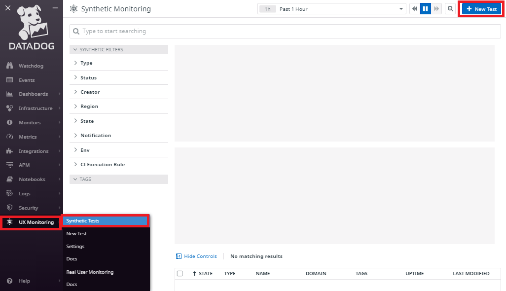Open Security shield icon
Viewport: 506px width, 291px height.
10,208
